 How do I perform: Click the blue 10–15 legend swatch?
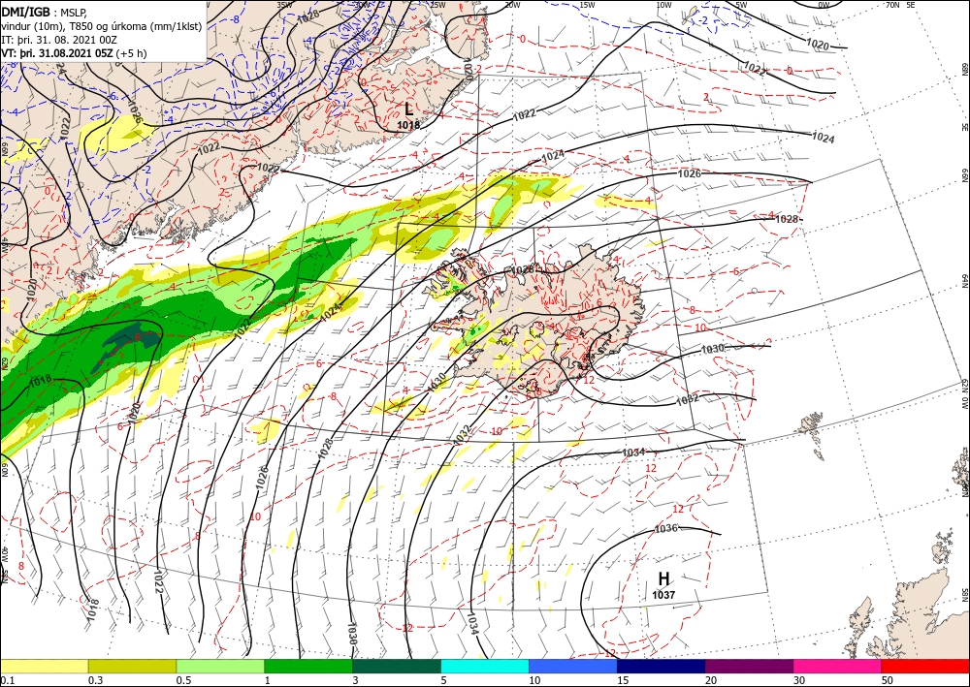click(x=573, y=666)
